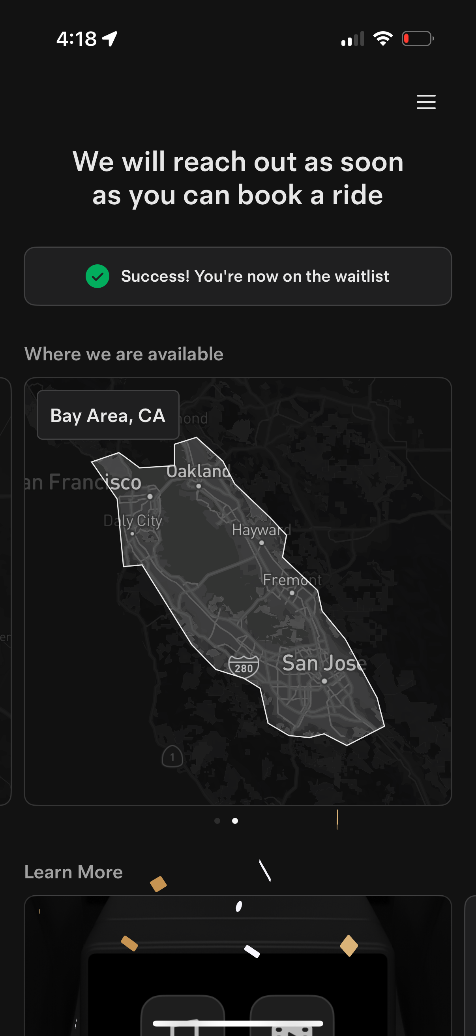Open the hamburger menu
Screen dimensions: 476x1036
pos(426,102)
